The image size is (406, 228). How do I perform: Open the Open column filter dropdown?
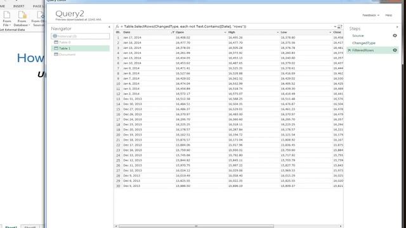pyautogui.click(x=225, y=32)
